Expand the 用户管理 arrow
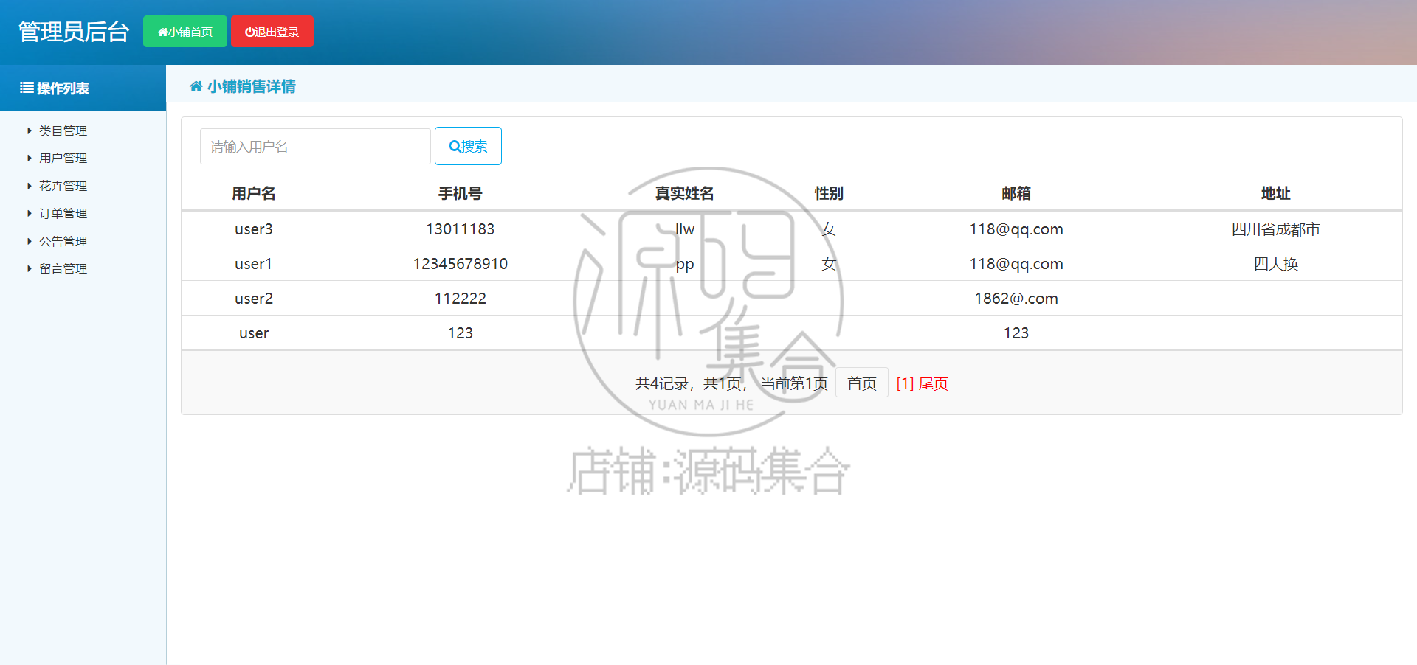Screen dimensions: 1417x665 click(30, 158)
